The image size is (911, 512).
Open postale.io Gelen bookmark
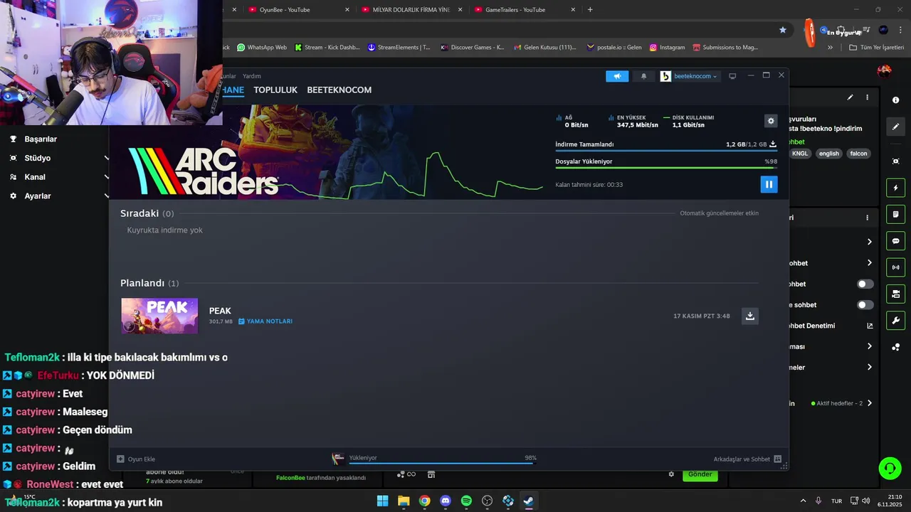[614, 48]
